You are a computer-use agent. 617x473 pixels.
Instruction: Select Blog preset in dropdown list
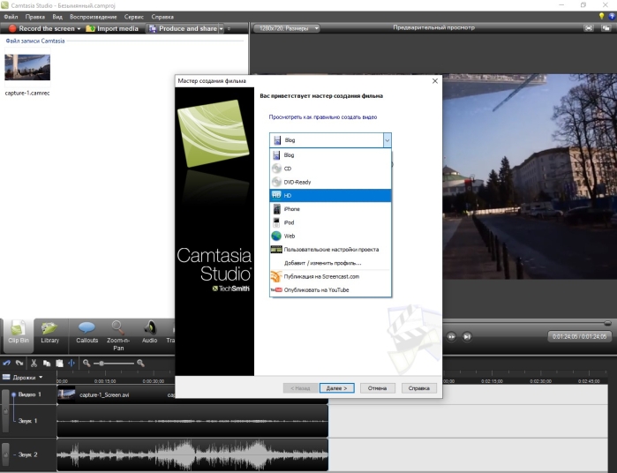click(x=330, y=155)
